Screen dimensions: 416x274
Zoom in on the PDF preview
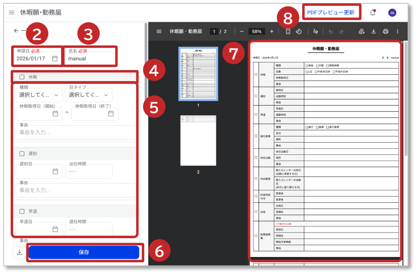click(x=272, y=31)
